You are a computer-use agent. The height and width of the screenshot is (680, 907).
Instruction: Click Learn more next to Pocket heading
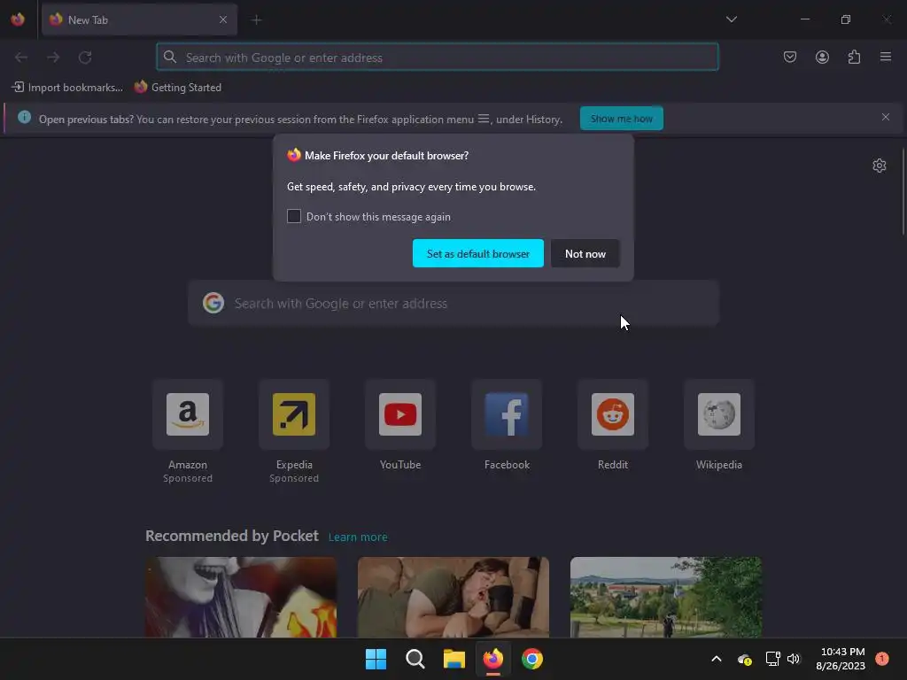click(x=358, y=537)
